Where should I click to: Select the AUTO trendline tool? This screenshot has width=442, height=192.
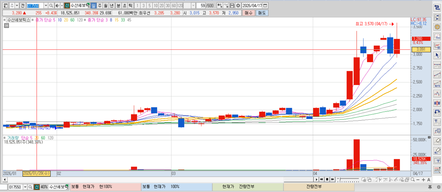(x=437, y=84)
